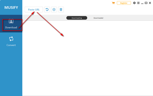Close the Musify window
The image size is (153, 96).
pos(150,3)
